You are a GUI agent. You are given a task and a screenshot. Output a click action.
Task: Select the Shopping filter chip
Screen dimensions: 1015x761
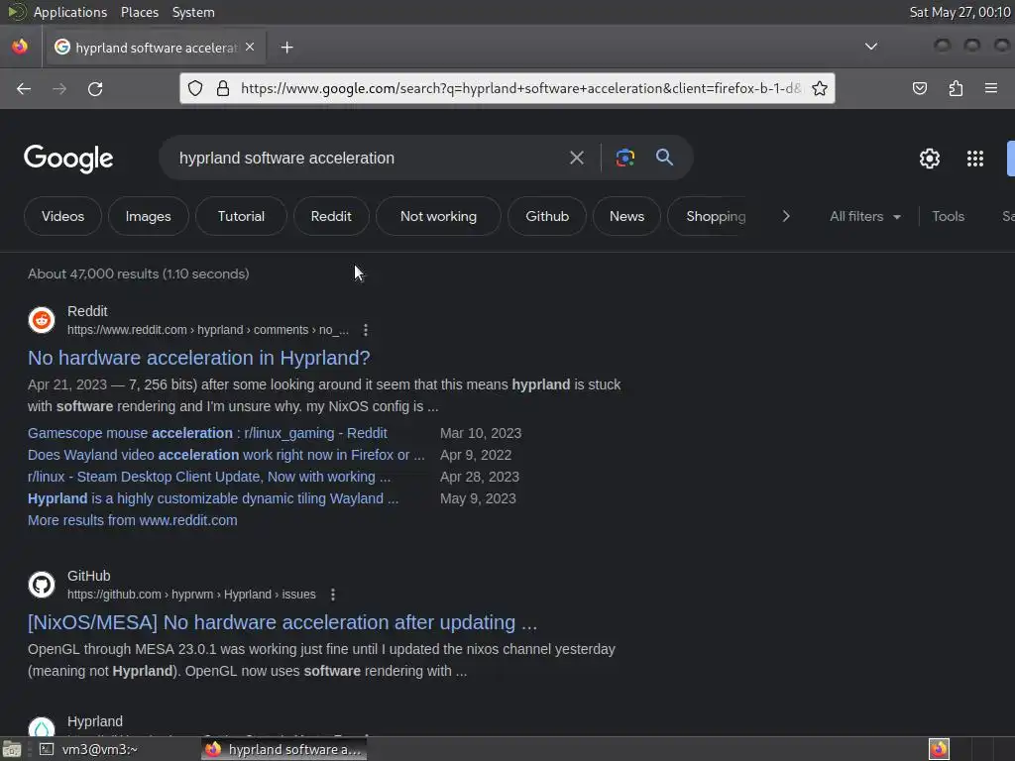pos(709,216)
